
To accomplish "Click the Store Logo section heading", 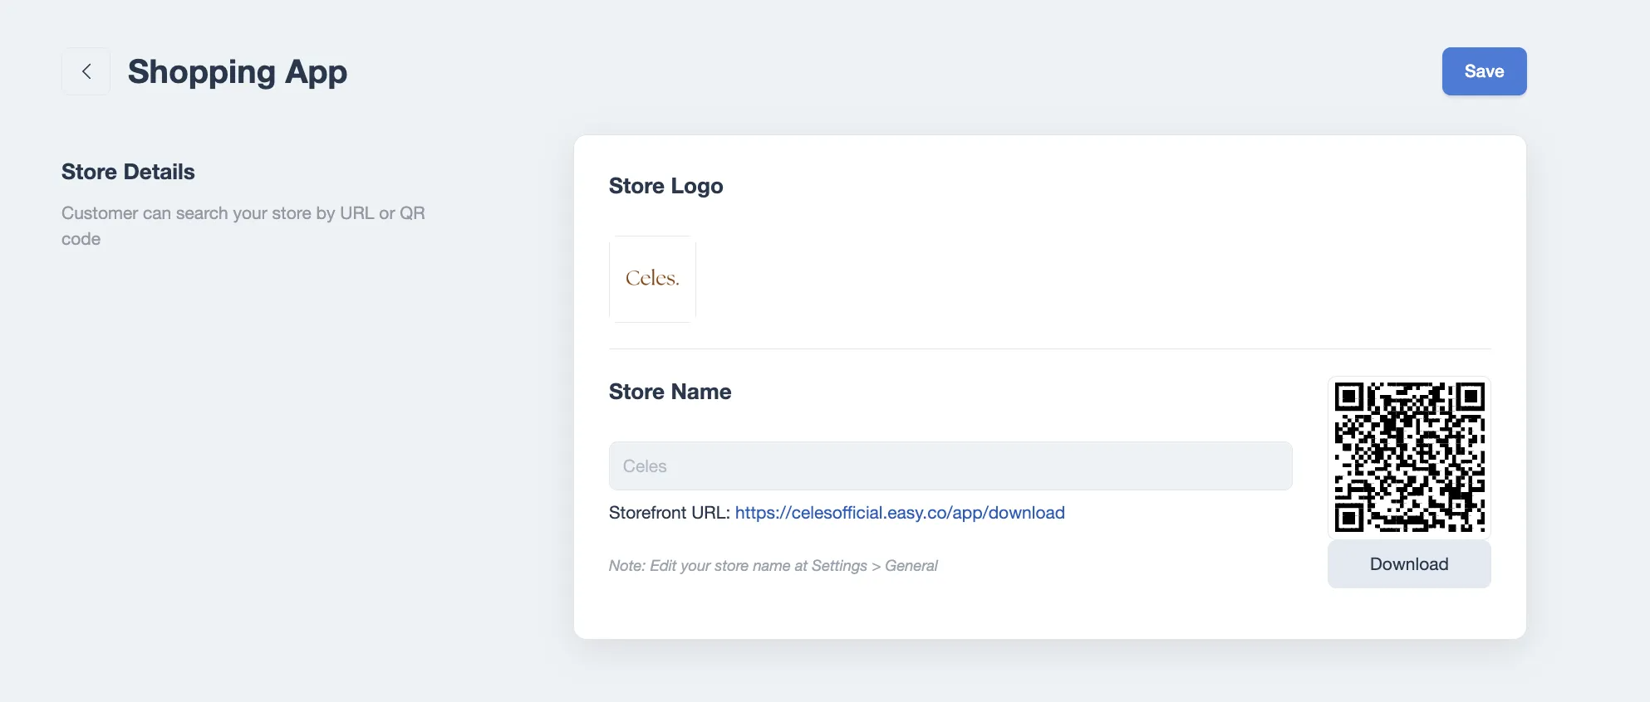I will click(x=665, y=186).
